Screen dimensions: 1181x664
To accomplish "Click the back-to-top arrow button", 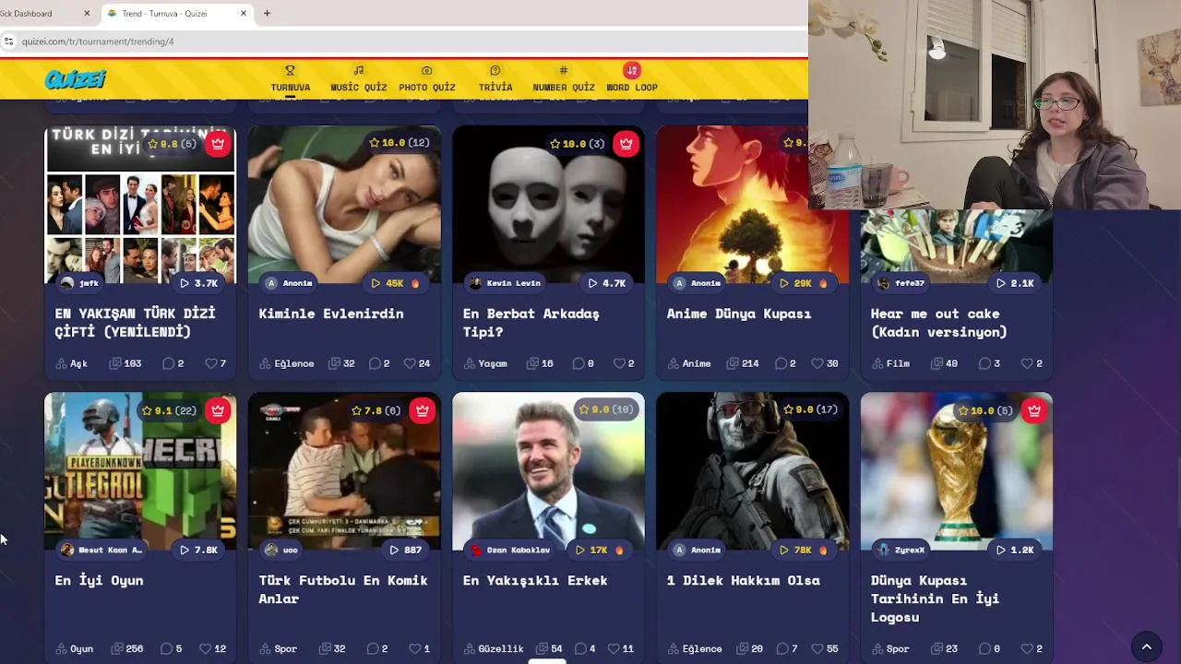I will (x=1147, y=647).
